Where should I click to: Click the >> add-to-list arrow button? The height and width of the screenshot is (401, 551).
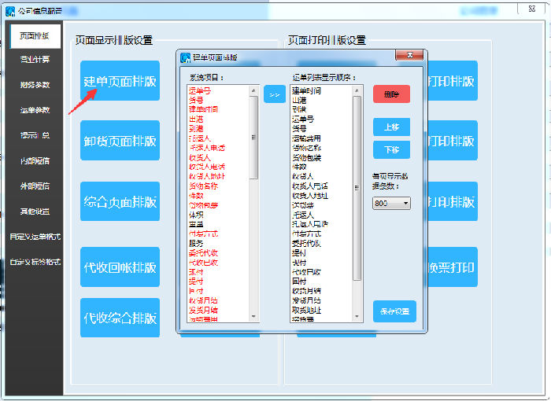tap(274, 94)
